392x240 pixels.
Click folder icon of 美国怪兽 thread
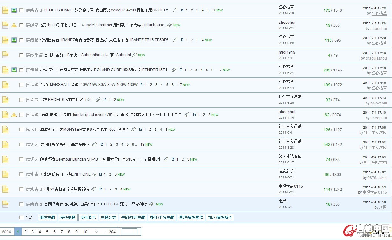[5, 144]
